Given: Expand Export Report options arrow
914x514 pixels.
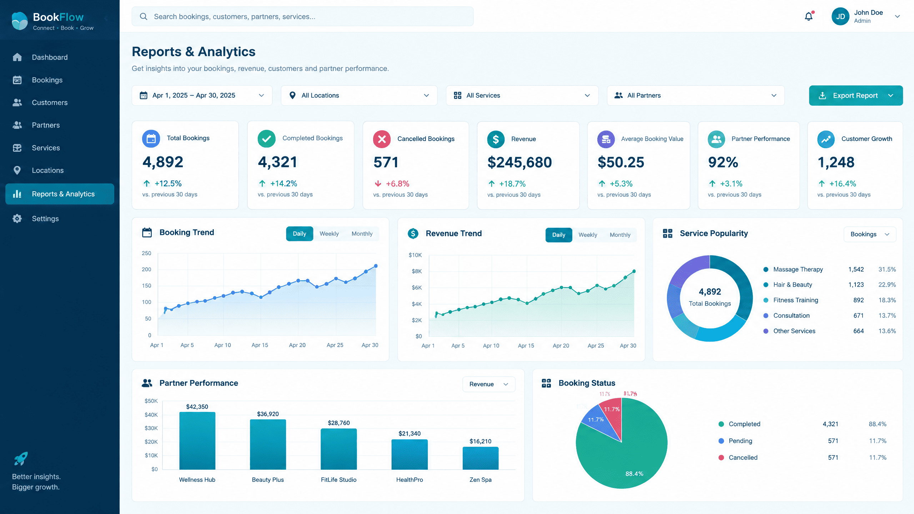Looking at the screenshot, I should [891, 95].
